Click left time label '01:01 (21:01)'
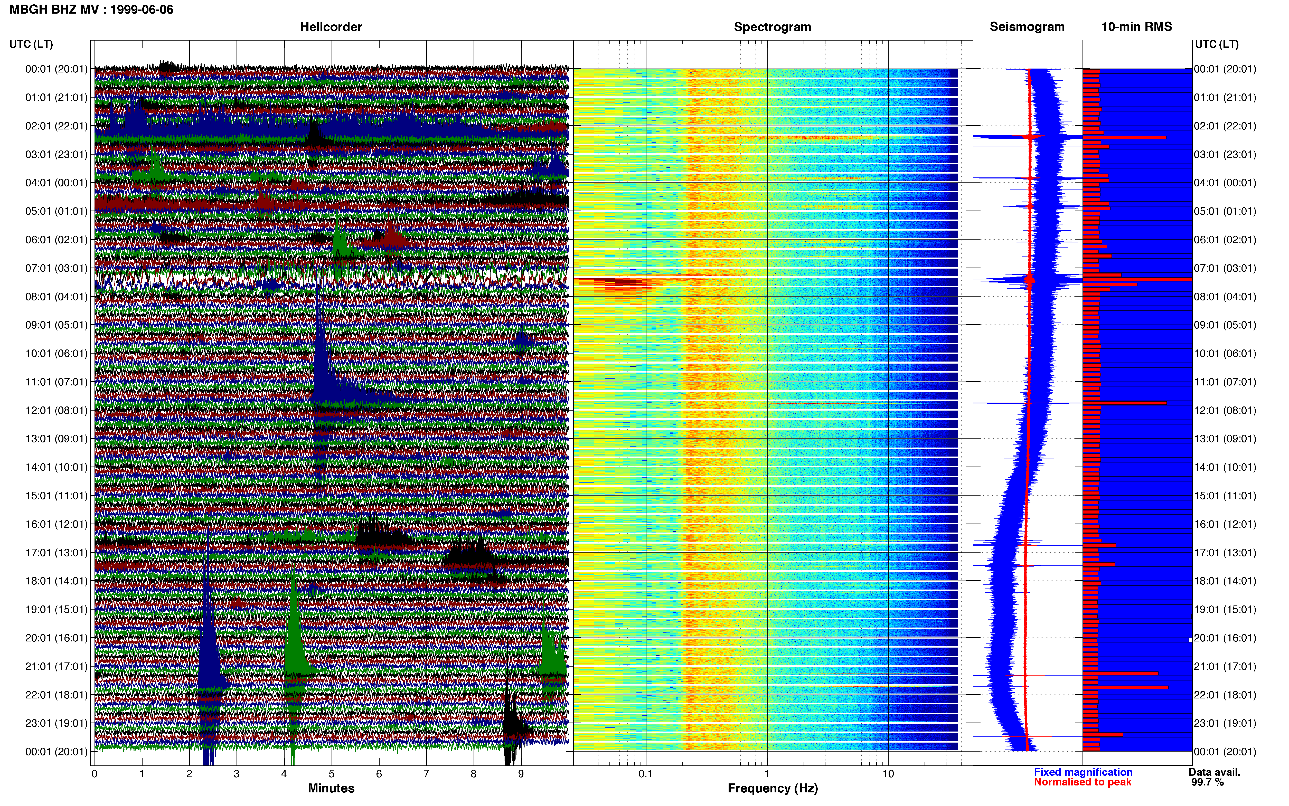1289x806 pixels. [x=56, y=98]
